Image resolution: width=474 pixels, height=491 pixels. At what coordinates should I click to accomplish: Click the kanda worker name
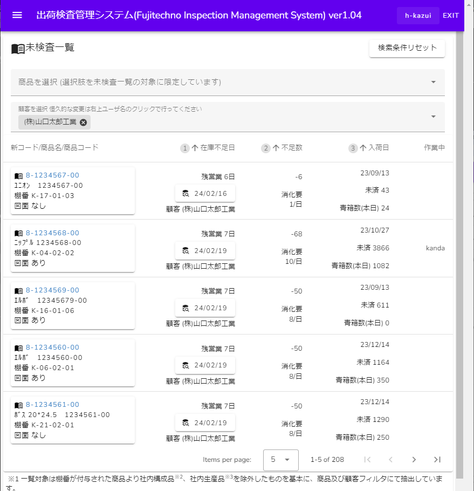pyautogui.click(x=435, y=248)
